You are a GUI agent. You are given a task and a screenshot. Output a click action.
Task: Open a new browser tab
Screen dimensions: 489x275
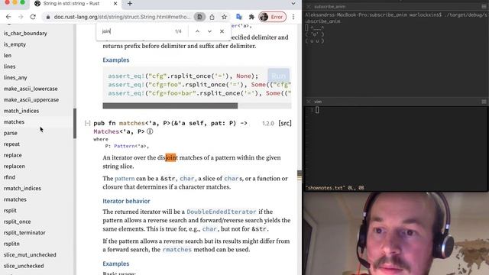tap(130, 4)
